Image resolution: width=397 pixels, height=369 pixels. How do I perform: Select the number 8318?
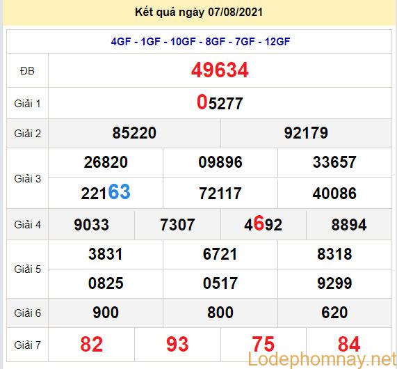[x=334, y=254]
